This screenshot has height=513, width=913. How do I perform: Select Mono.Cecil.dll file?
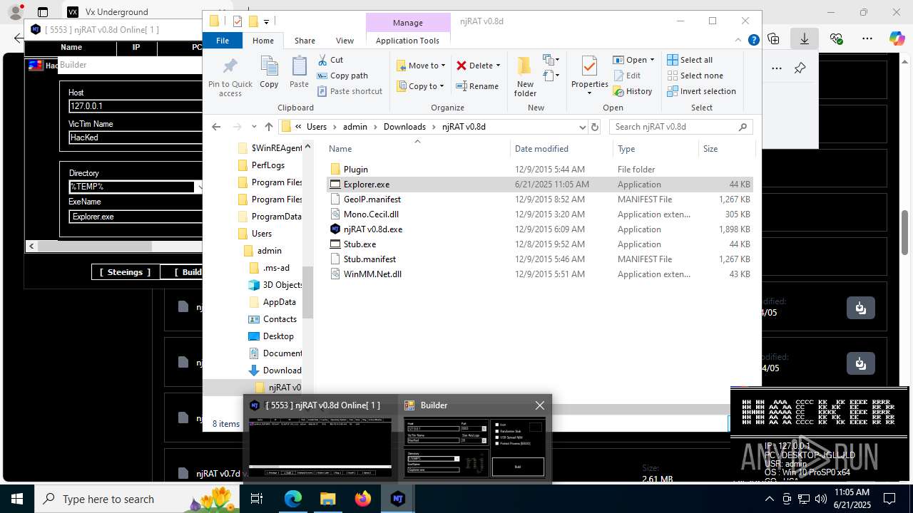click(371, 214)
